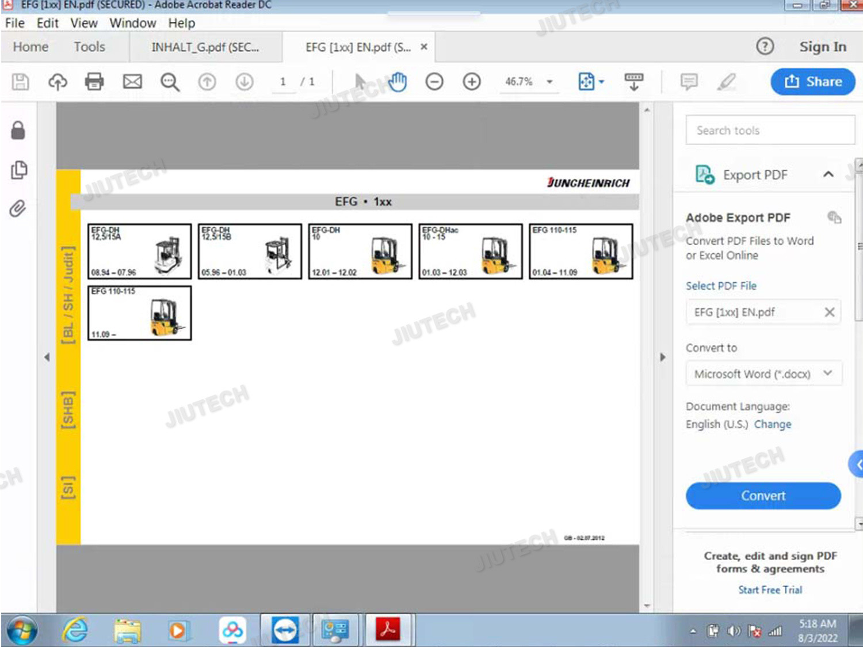Screen dimensions: 863x647
Task: Select the highlight pen tool
Action: coord(727,82)
